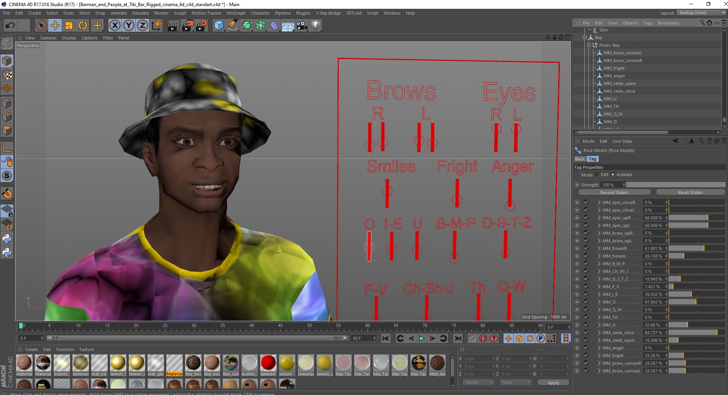The width and height of the screenshot is (728, 395).
Task: Select the red lambert material
Action: click(268, 366)
